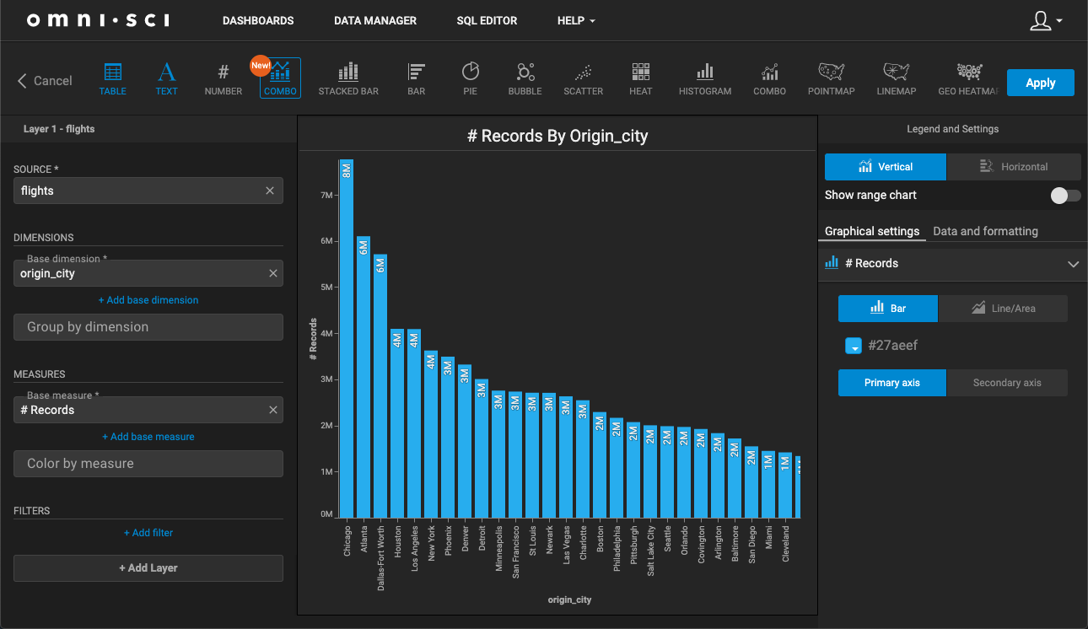The width and height of the screenshot is (1088, 629).
Task: Remove the origin_city base dimension
Action: pyautogui.click(x=273, y=273)
